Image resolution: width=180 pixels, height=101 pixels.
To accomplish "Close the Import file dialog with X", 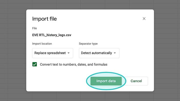I will [x=144, y=19].
